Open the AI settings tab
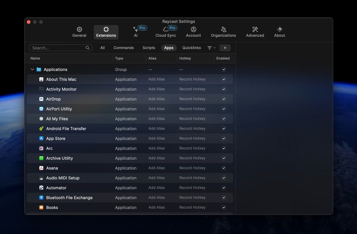357x234 pixels. click(136, 32)
